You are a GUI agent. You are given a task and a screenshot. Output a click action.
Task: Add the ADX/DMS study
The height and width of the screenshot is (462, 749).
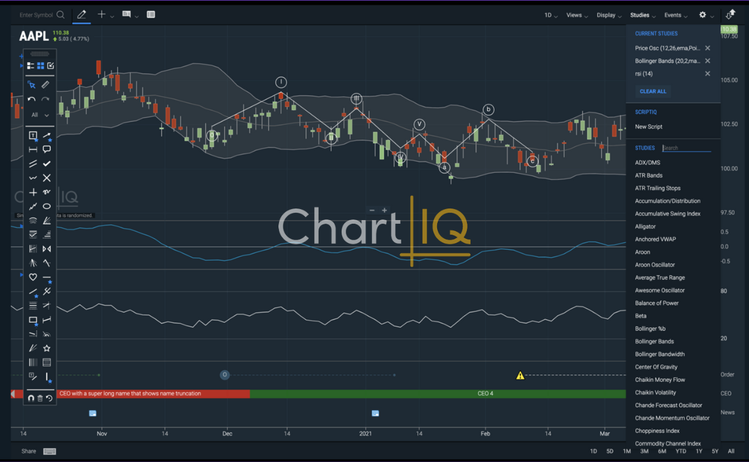tap(647, 163)
